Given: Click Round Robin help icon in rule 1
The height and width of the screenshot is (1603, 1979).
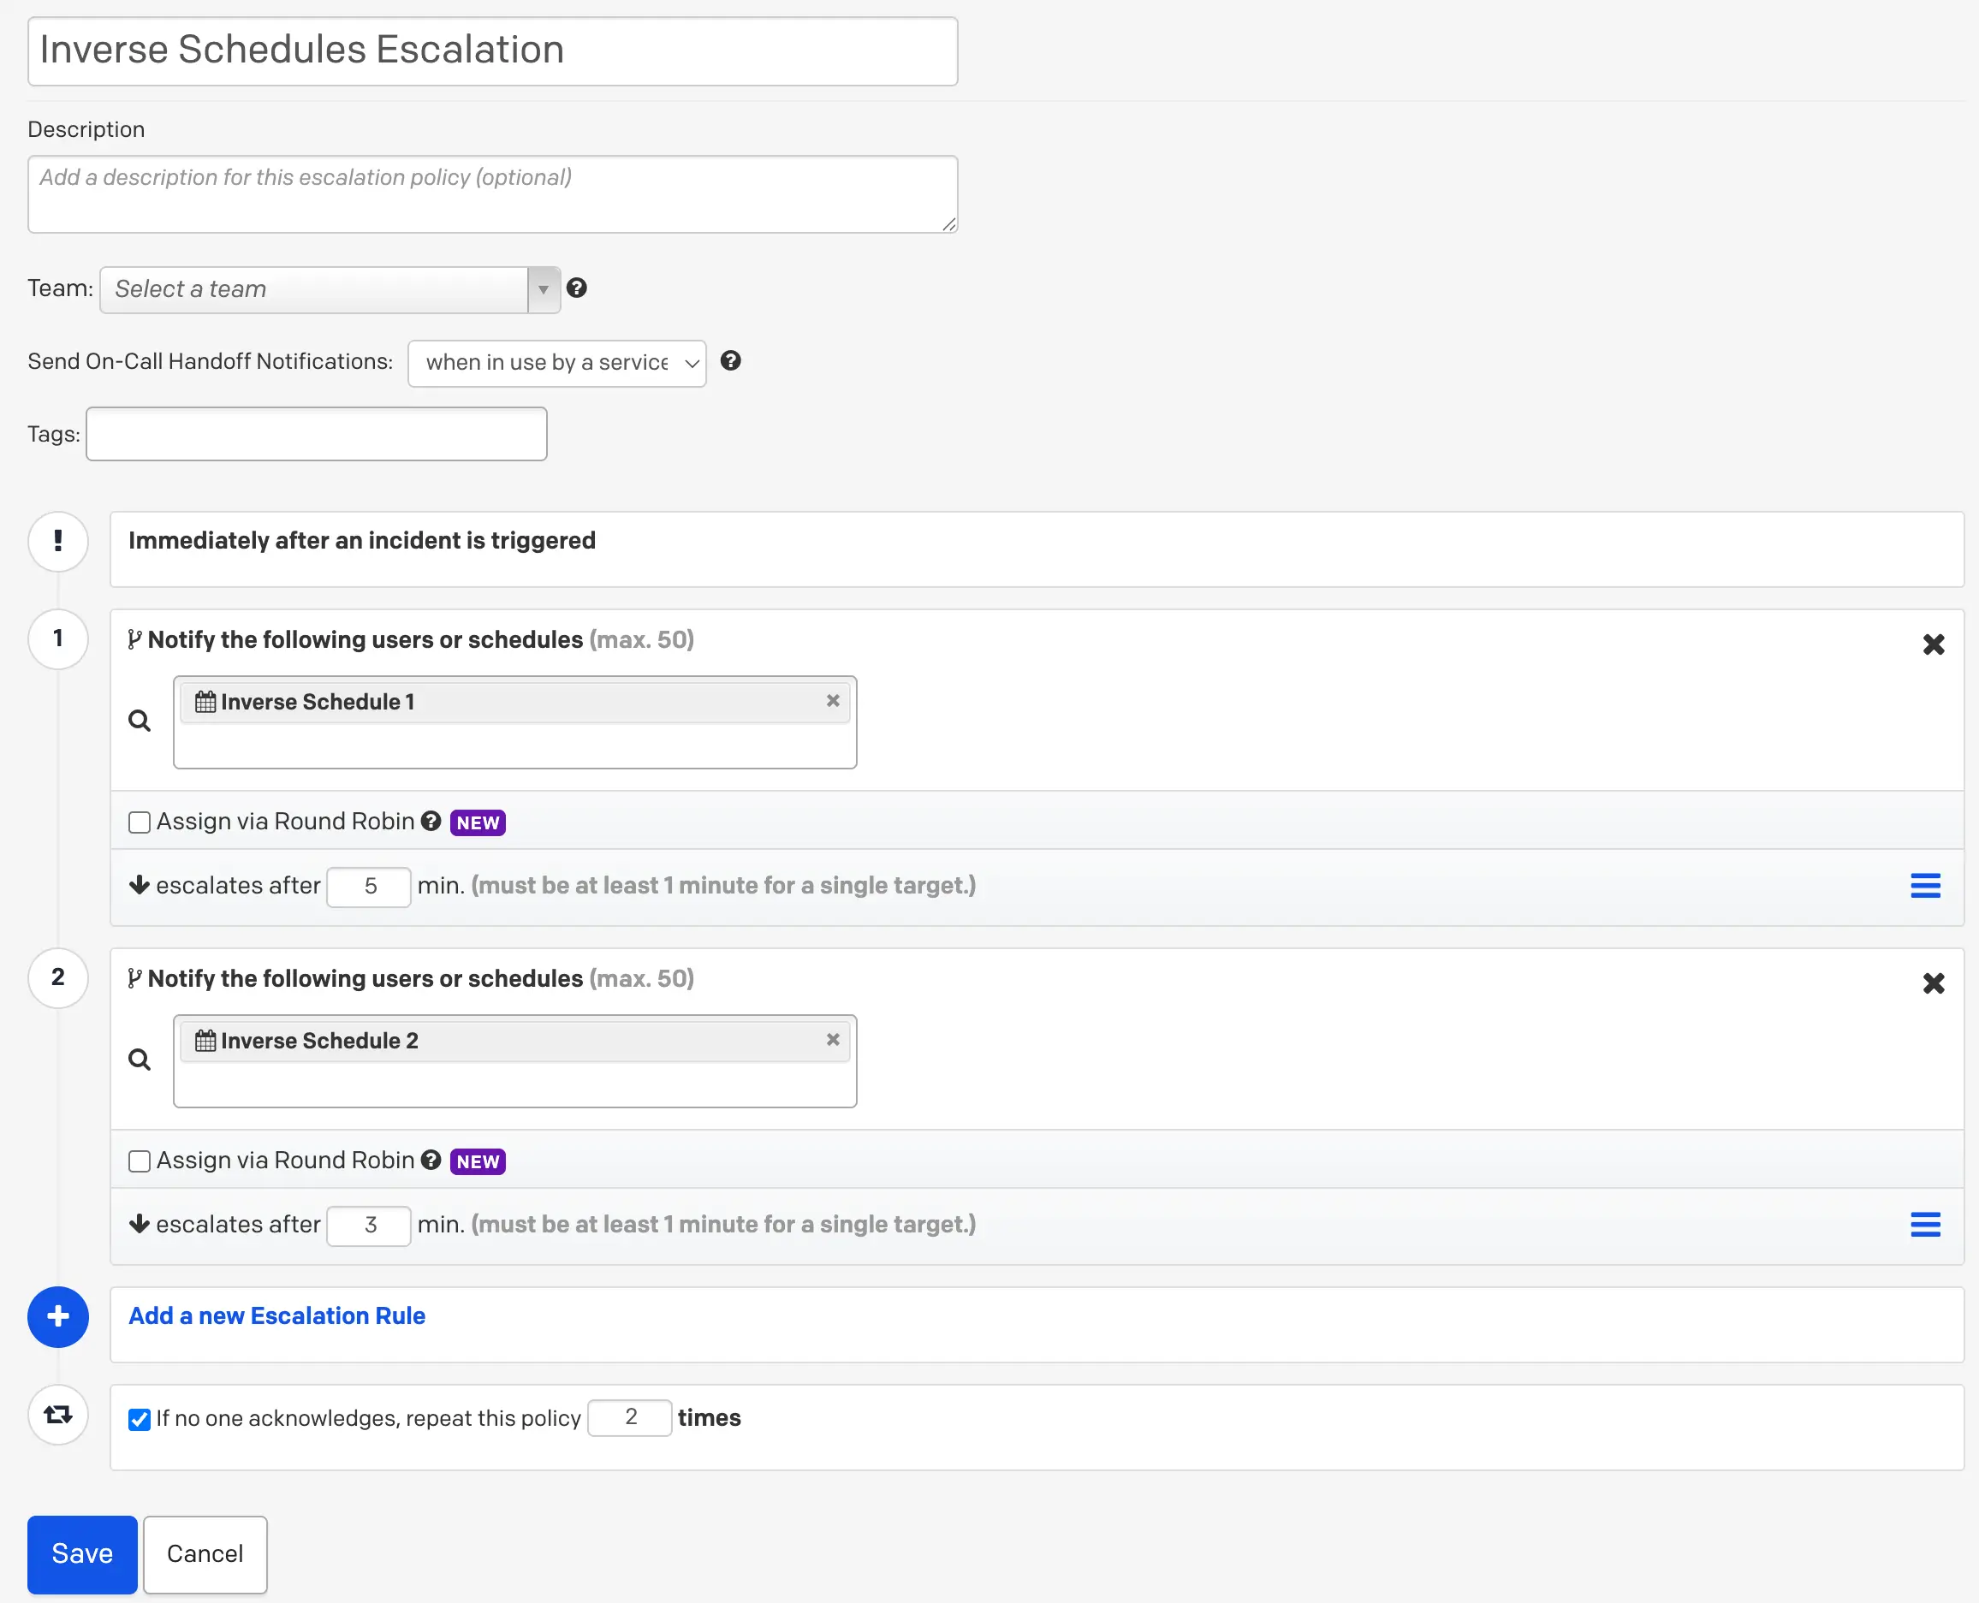Looking at the screenshot, I should tap(431, 821).
